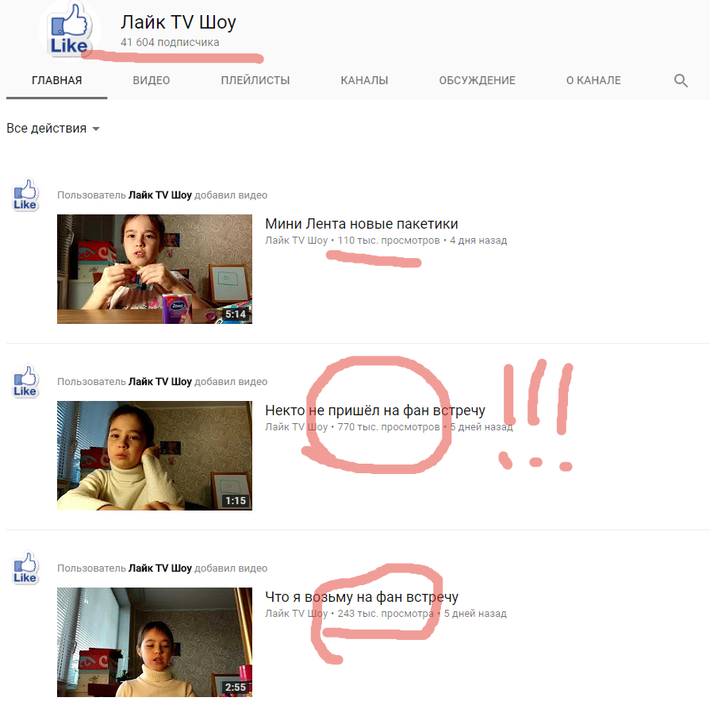This screenshot has width=710, height=709.
Task: Click 4 дня назад timestamp
Action: click(x=478, y=241)
